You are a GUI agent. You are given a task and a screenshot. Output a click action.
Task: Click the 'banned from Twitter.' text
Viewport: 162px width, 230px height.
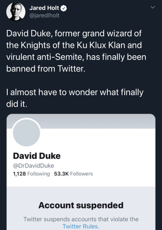coord(46,69)
